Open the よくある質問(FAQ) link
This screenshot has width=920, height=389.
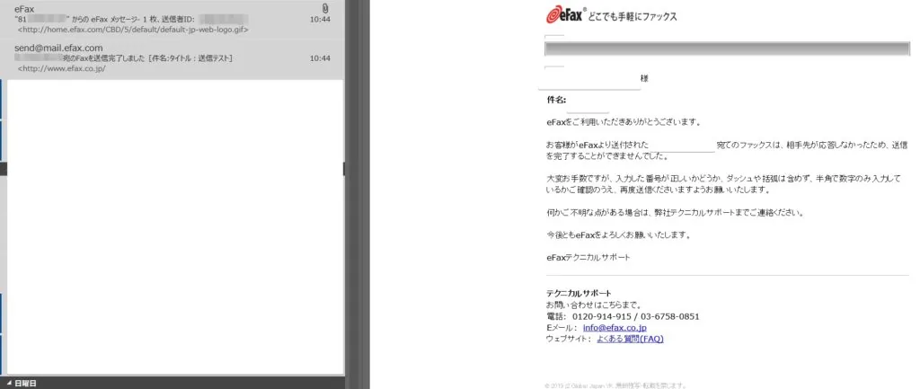(630, 339)
